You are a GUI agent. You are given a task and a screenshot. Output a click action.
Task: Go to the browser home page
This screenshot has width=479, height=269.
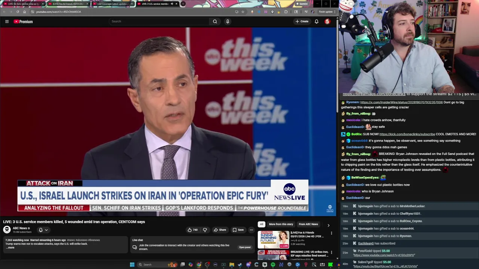[24, 12]
